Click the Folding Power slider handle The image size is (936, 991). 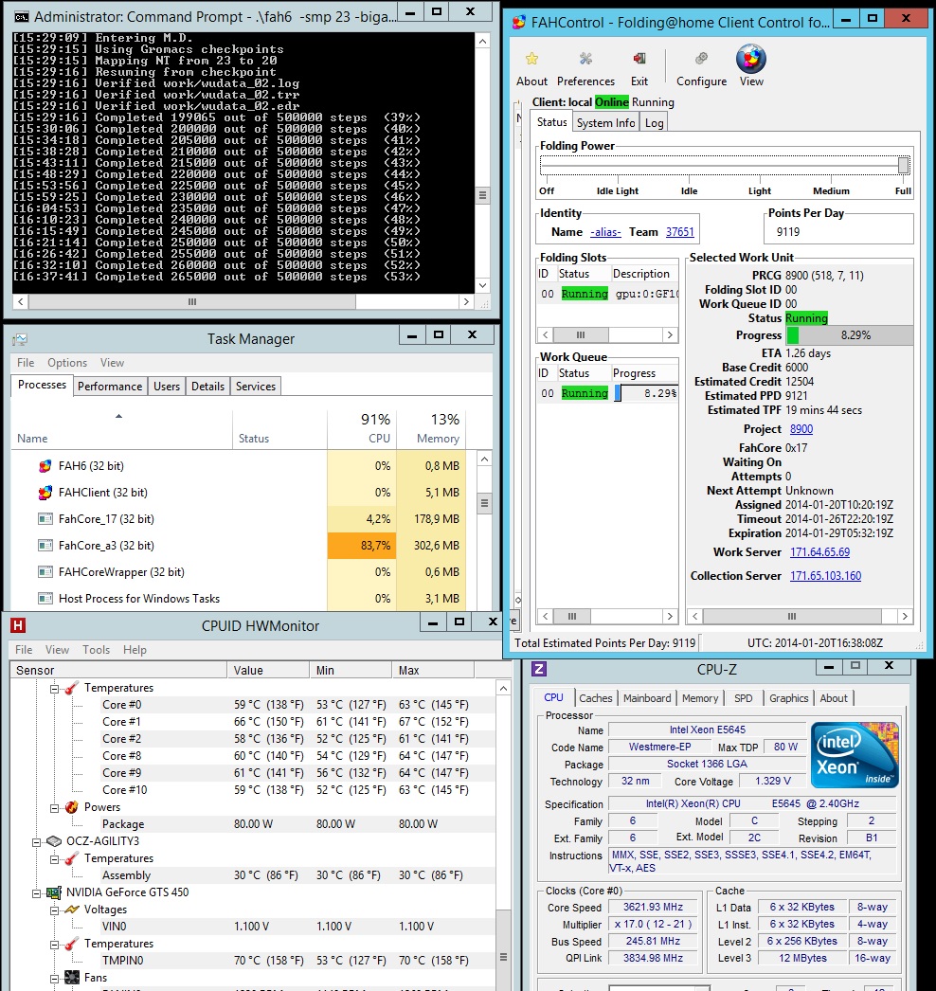pos(903,166)
